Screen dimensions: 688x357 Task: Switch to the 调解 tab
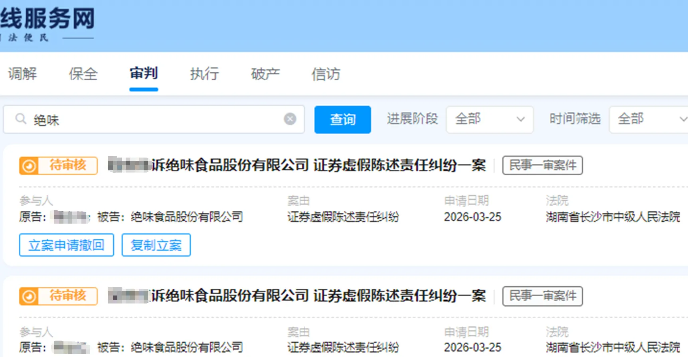[22, 74]
